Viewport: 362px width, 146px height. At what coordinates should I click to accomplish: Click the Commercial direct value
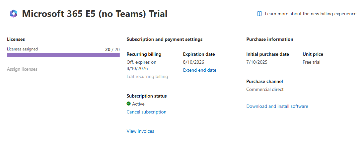pos(265,89)
